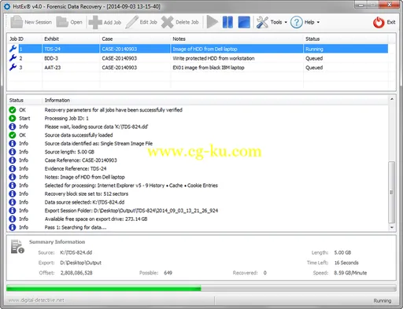The height and width of the screenshot is (309, 403).
Task: Click the Job ID column header
Action: [x=17, y=39]
